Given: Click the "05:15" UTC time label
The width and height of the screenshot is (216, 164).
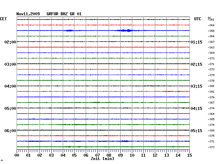Looking at the screenshot, I should (x=196, y=130).
